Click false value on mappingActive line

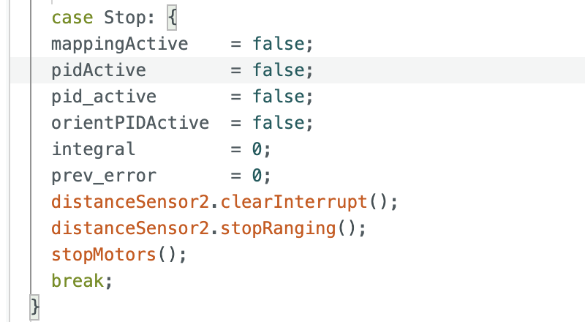[x=279, y=44]
